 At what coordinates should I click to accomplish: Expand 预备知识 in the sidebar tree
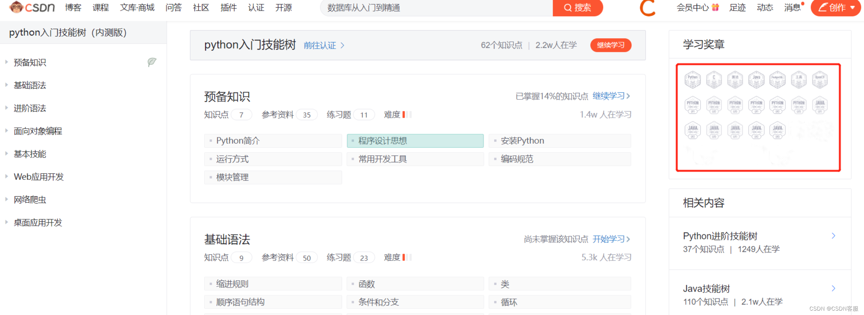(7, 62)
